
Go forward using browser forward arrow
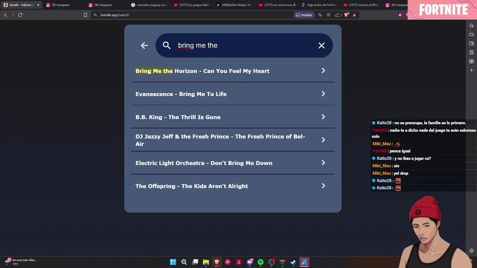(x=13, y=15)
